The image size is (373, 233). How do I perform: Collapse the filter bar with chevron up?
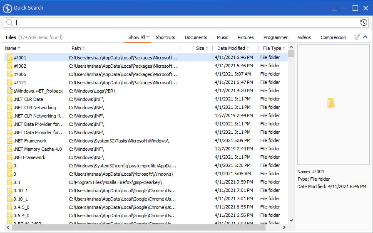click(365, 37)
